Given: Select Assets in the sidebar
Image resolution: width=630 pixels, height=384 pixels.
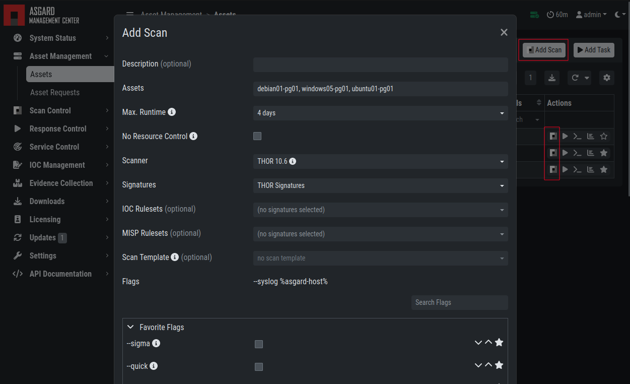Looking at the screenshot, I should click(x=70, y=74).
